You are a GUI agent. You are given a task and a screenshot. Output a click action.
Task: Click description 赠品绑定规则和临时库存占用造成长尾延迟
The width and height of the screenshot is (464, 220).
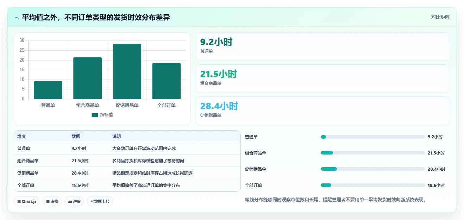click(152, 173)
